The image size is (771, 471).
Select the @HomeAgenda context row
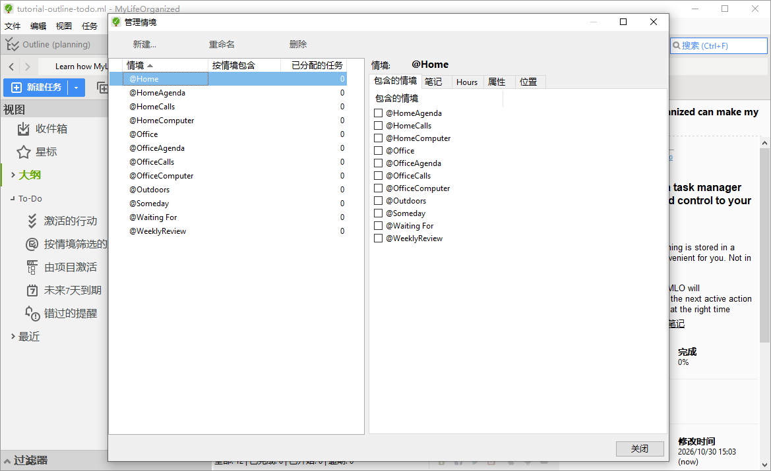pyautogui.click(x=228, y=93)
